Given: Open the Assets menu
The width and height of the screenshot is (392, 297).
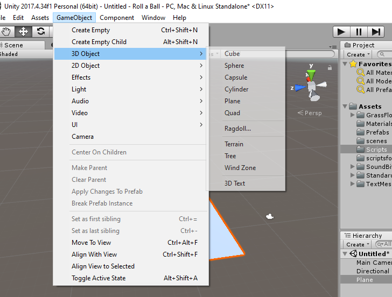Looking at the screenshot, I should click(40, 18).
